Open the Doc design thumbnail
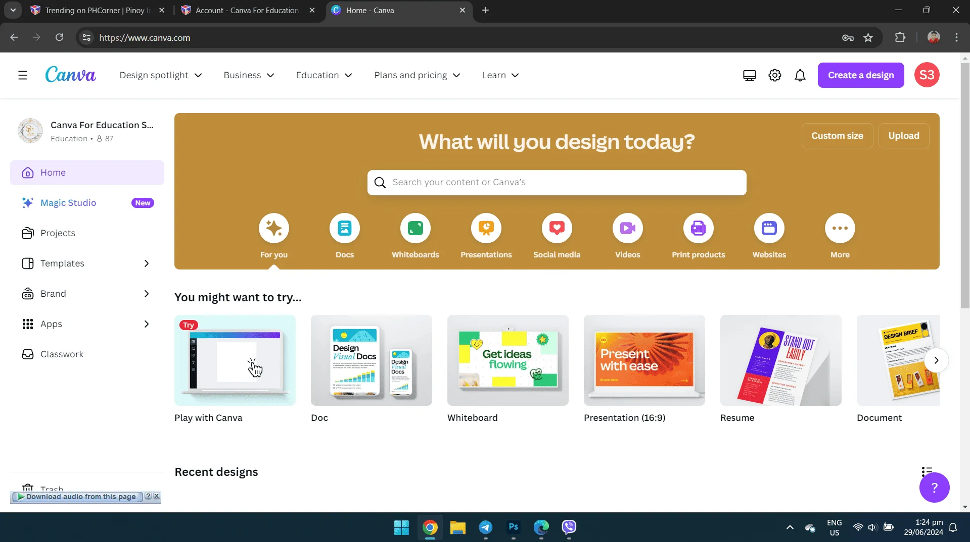Image resolution: width=970 pixels, height=542 pixels. (372, 360)
